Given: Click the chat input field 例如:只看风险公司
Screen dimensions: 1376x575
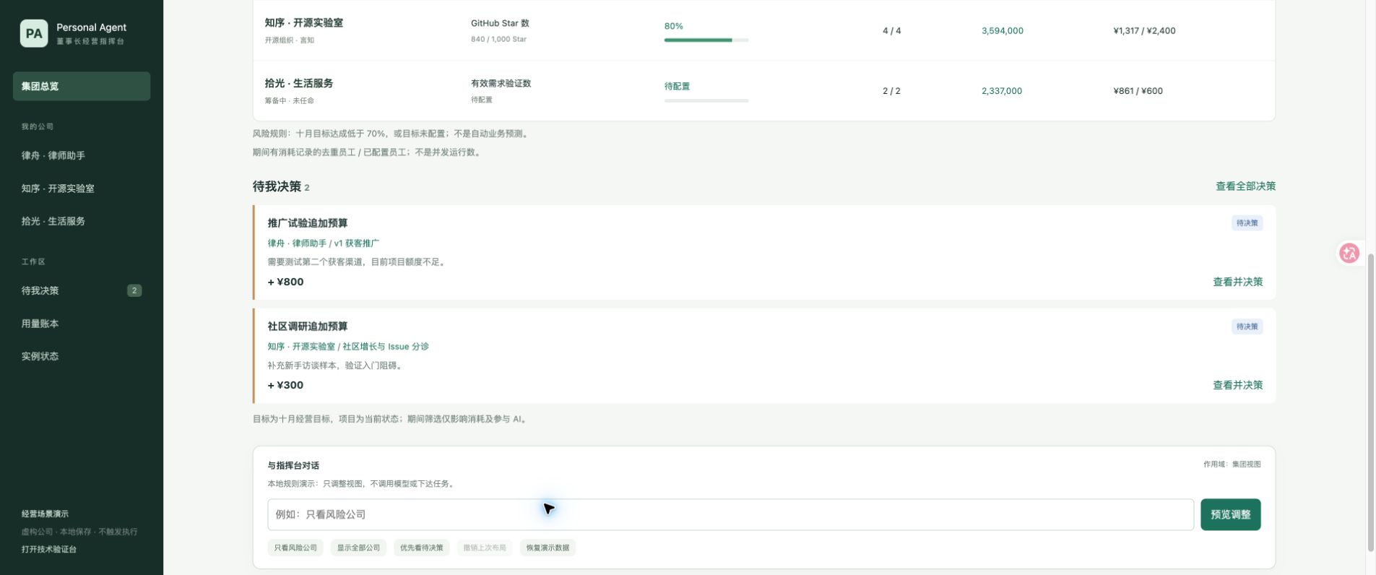Looking at the screenshot, I should tap(730, 514).
